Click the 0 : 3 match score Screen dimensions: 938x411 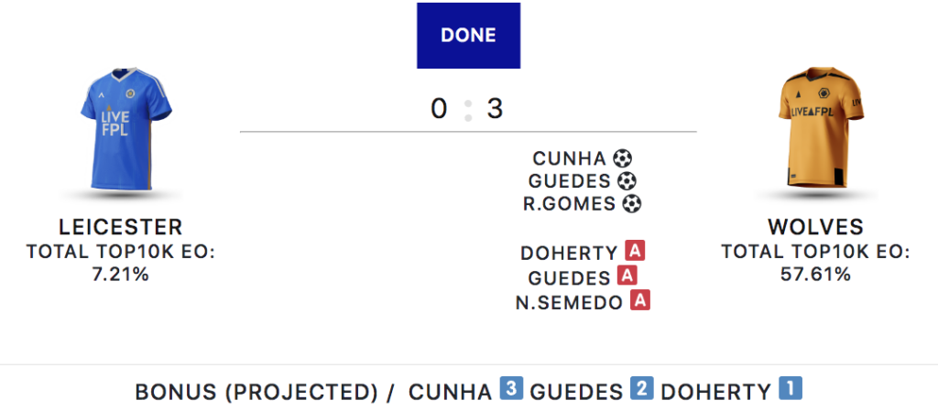pyautogui.click(x=467, y=109)
